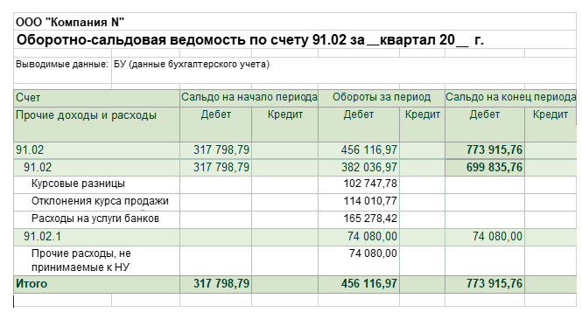The width and height of the screenshot is (582, 333).
Task: Click the Сальдо на начало периода header
Action: point(249,97)
